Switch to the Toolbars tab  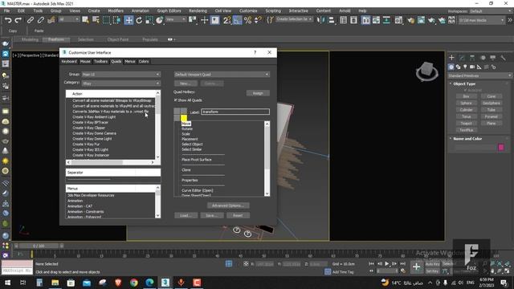[x=100, y=61]
